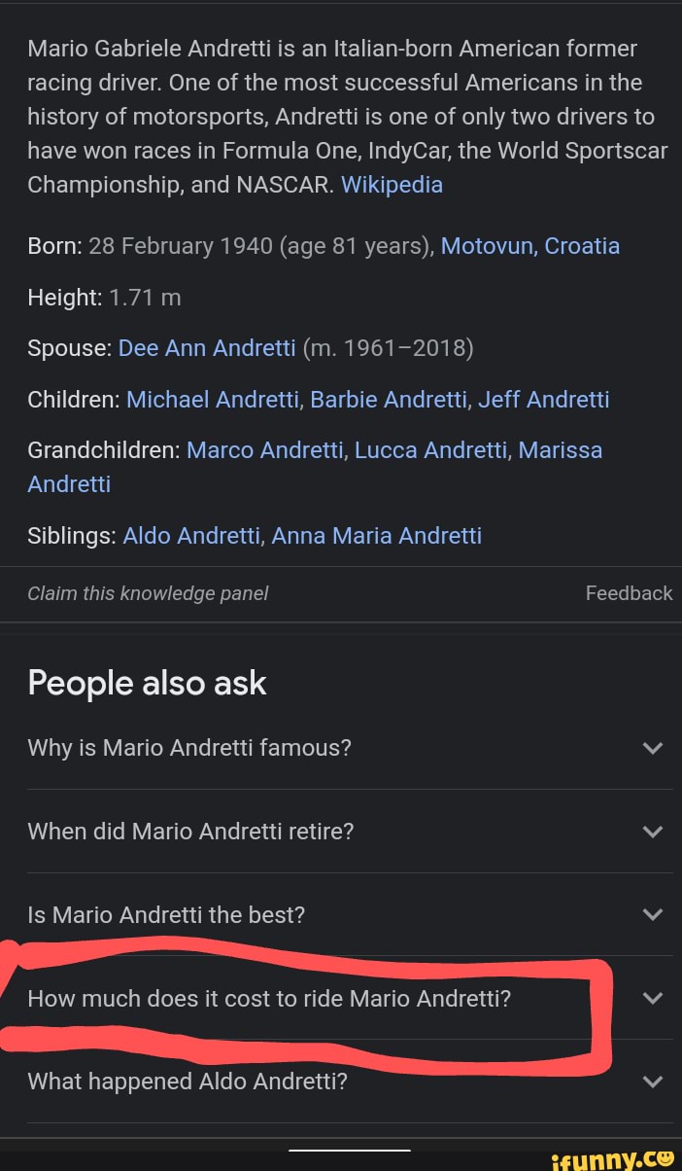The width and height of the screenshot is (682, 1171).
Task: Click the Feedback button on the panel
Action: (629, 593)
